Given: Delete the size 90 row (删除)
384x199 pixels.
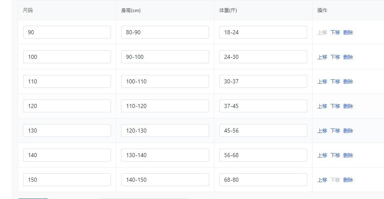Looking at the screenshot, I should click(348, 33).
